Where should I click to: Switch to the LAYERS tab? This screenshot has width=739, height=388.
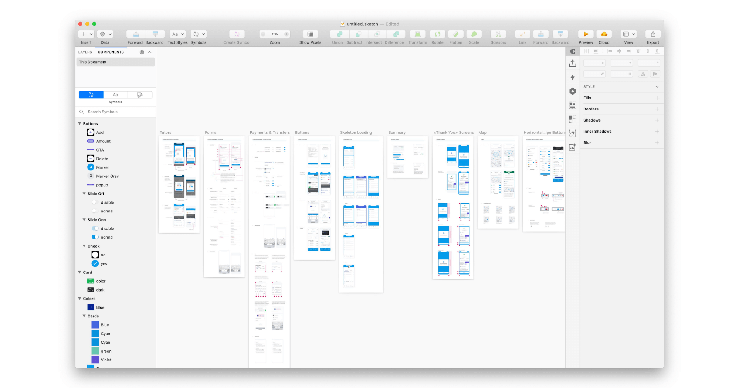click(85, 52)
